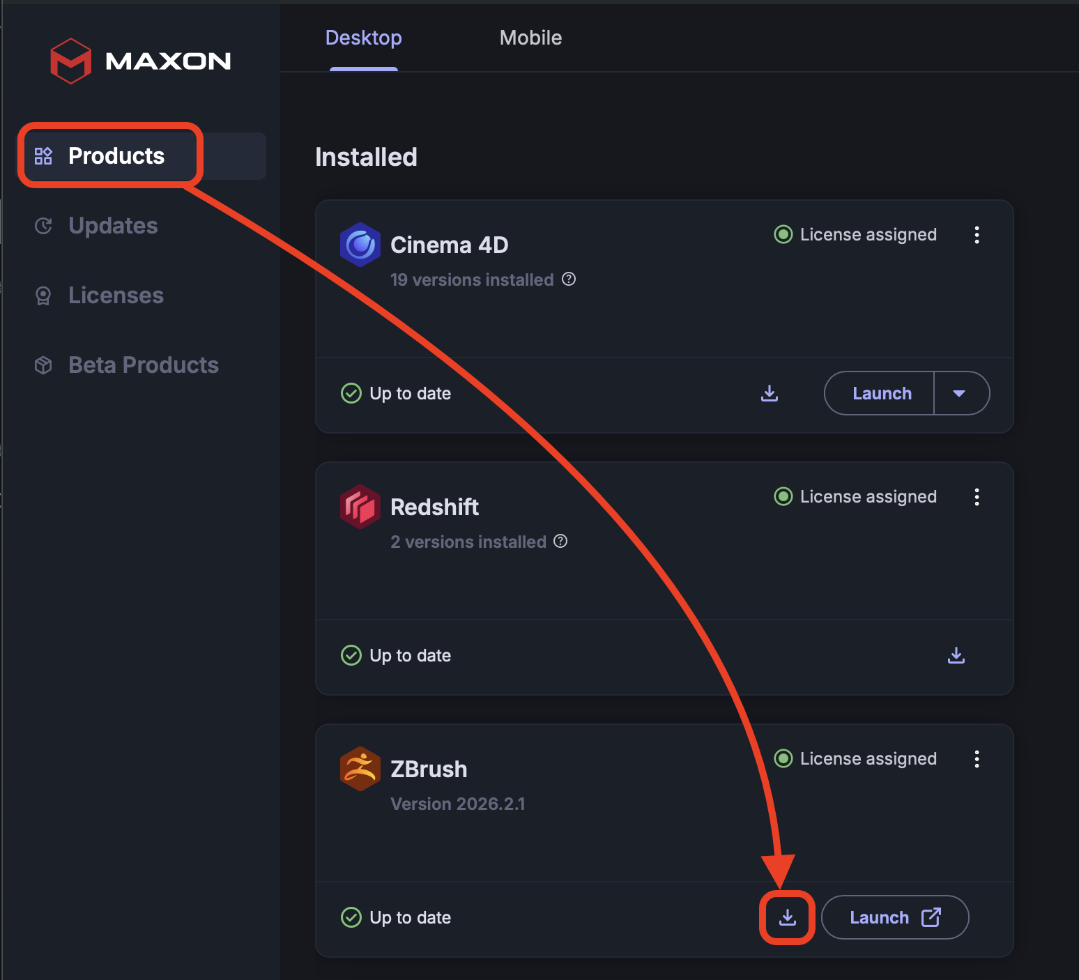Click the Redshift download icon
Viewport: 1079px width, 980px height.
coord(956,655)
